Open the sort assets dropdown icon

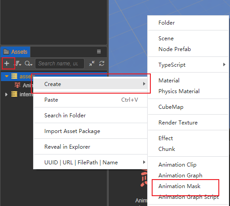(x=18, y=64)
